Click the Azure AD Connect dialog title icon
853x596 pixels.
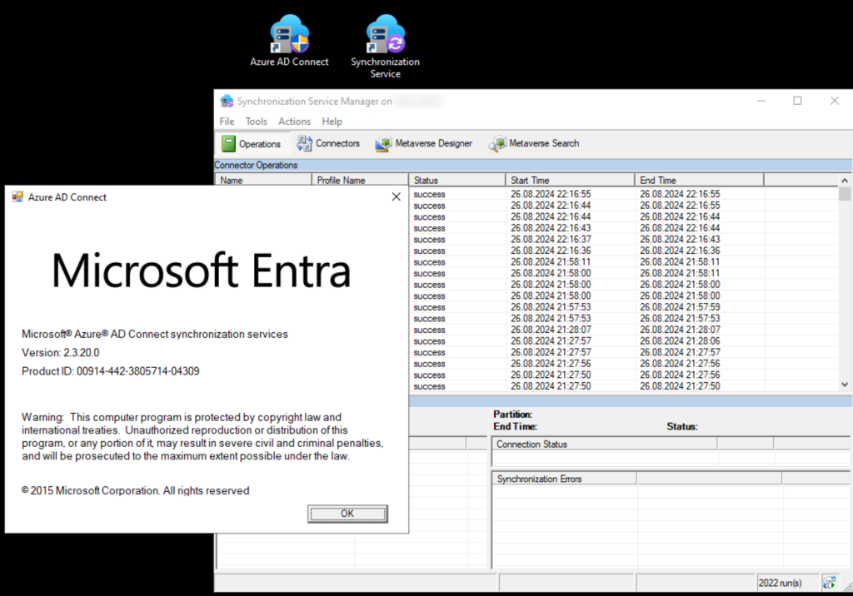click(18, 196)
